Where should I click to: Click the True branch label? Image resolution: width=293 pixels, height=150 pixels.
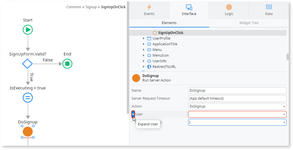click(32, 77)
